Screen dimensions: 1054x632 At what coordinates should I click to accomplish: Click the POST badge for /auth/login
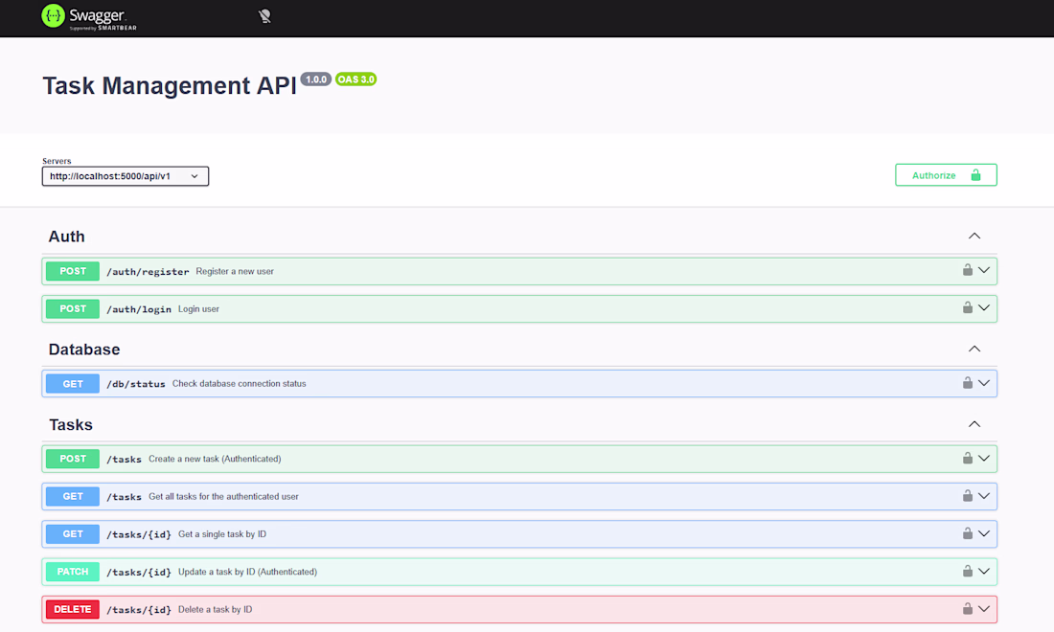(x=73, y=309)
